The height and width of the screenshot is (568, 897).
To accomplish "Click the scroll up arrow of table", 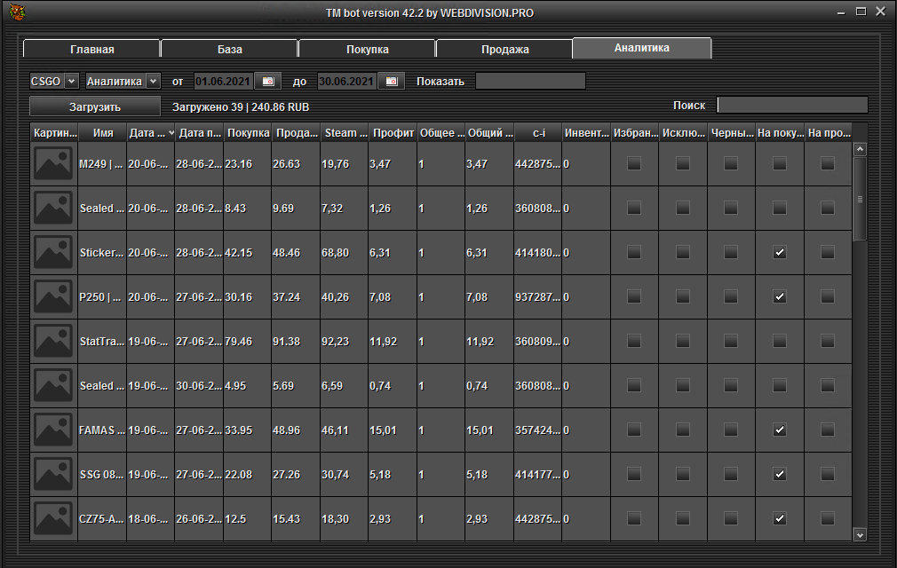I will pyautogui.click(x=859, y=151).
